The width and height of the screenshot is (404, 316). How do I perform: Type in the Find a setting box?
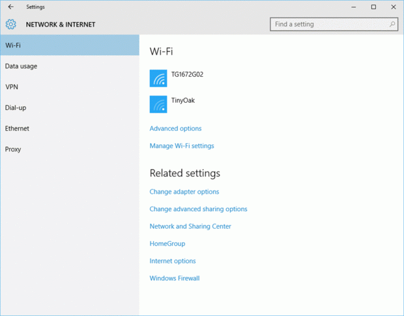coord(329,25)
